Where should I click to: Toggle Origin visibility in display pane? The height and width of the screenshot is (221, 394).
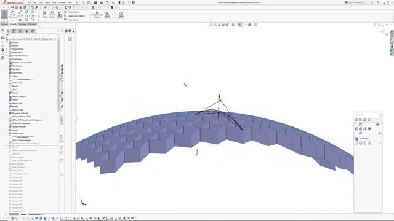pos(62,76)
